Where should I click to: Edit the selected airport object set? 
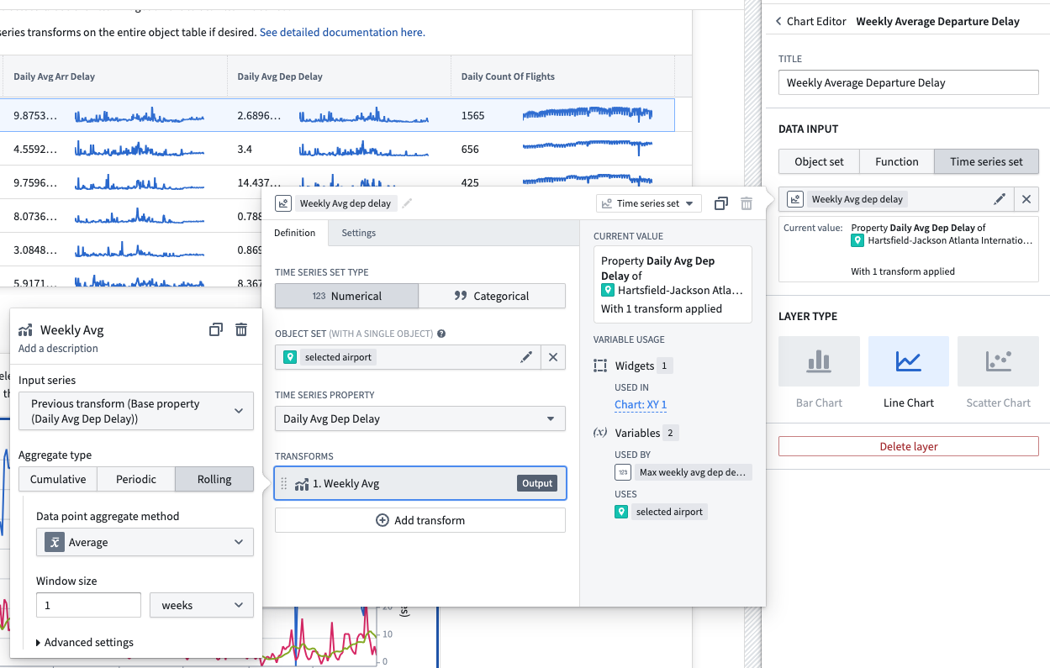tap(526, 357)
